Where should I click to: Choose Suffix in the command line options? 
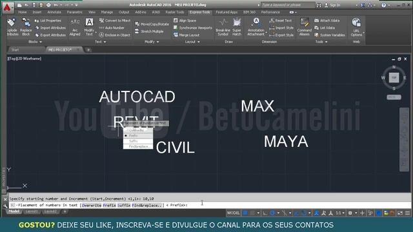point(124,205)
